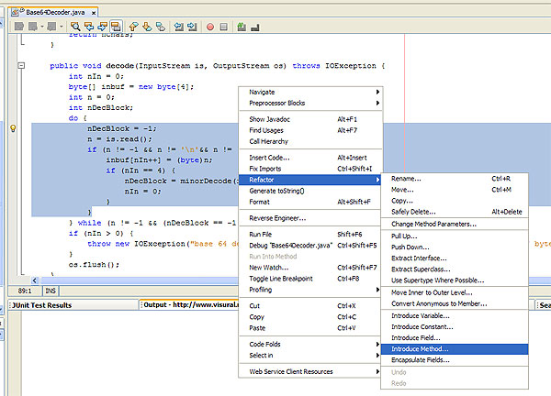Screen dimensions: 551x396
Task: Select the Base64Decoder.java editor tab
Action: [53, 12]
